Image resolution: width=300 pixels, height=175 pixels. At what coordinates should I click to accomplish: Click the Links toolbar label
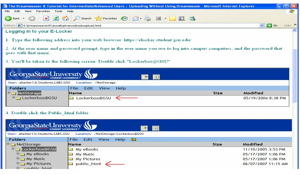coord(287,25)
